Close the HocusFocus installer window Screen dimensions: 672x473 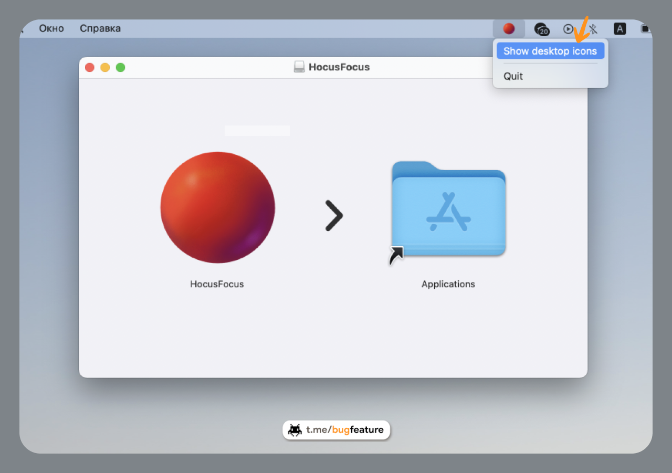coord(90,67)
